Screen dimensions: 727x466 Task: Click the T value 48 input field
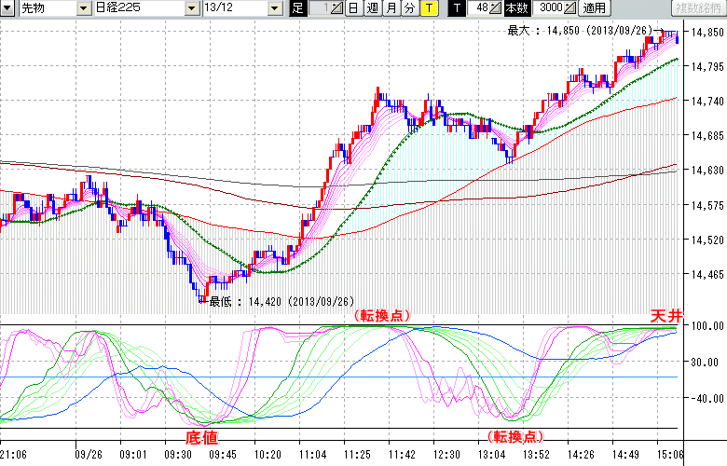[x=481, y=8]
